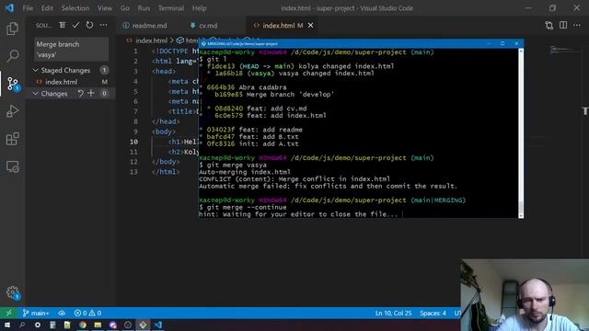Click the </html> closing tag on line 13
Screen dimensions: 589x331
(166, 172)
